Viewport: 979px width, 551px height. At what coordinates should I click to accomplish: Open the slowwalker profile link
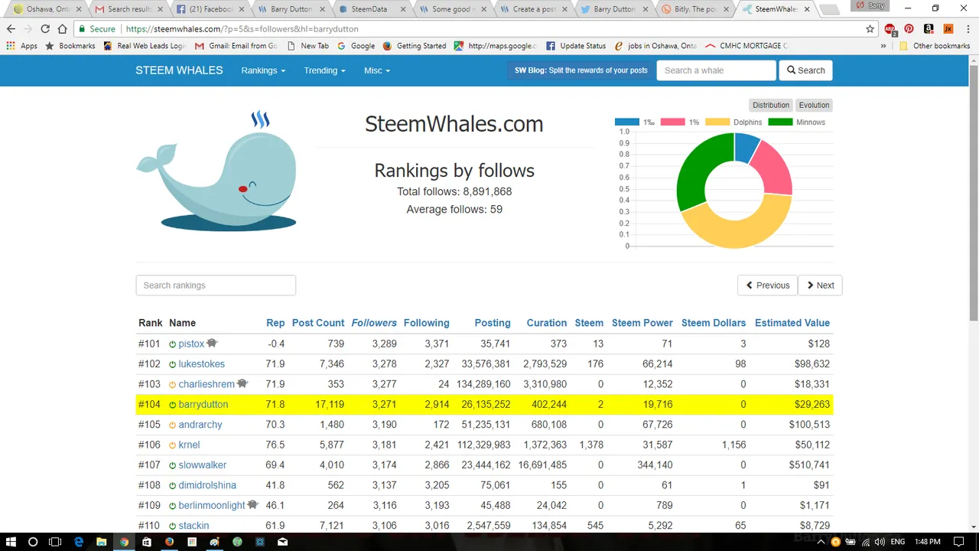(x=203, y=465)
